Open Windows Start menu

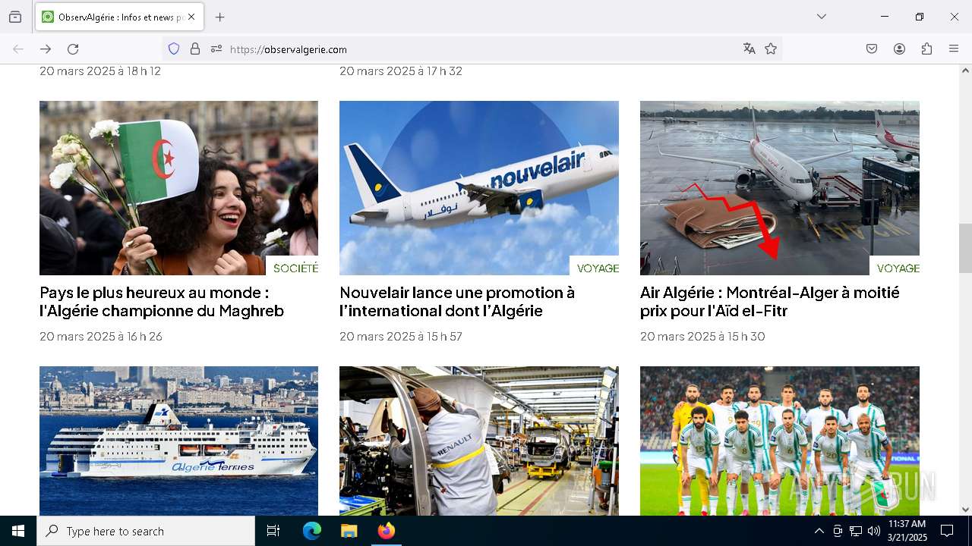pyautogui.click(x=18, y=531)
